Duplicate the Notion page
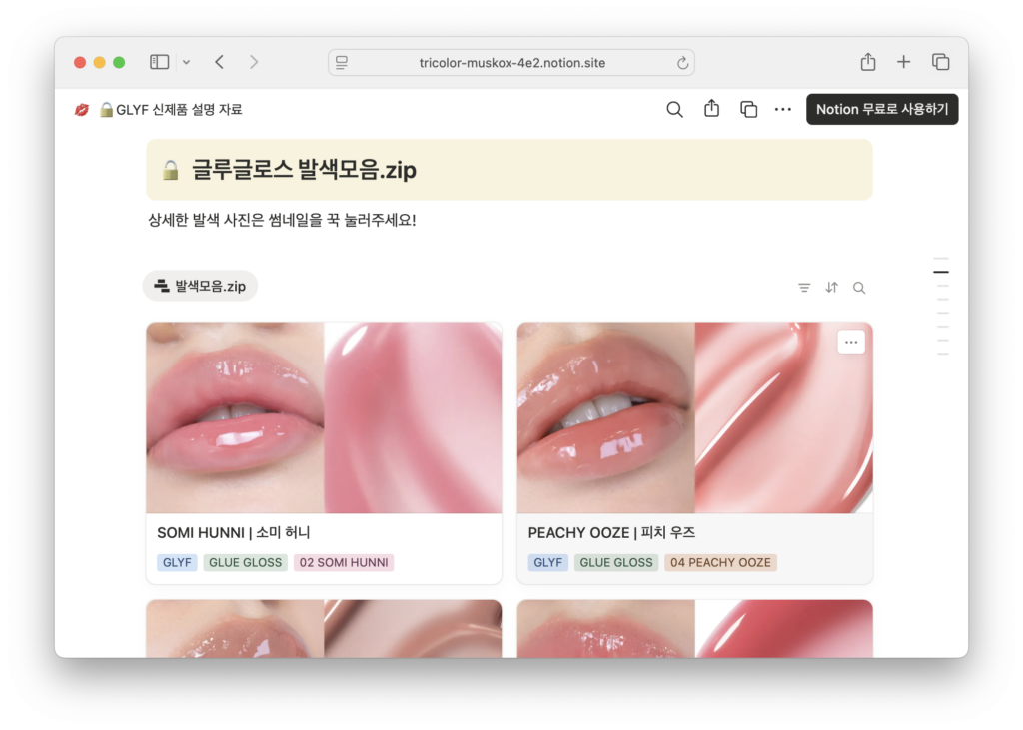This screenshot has width=1023, height=730. [x=748, y=109]
